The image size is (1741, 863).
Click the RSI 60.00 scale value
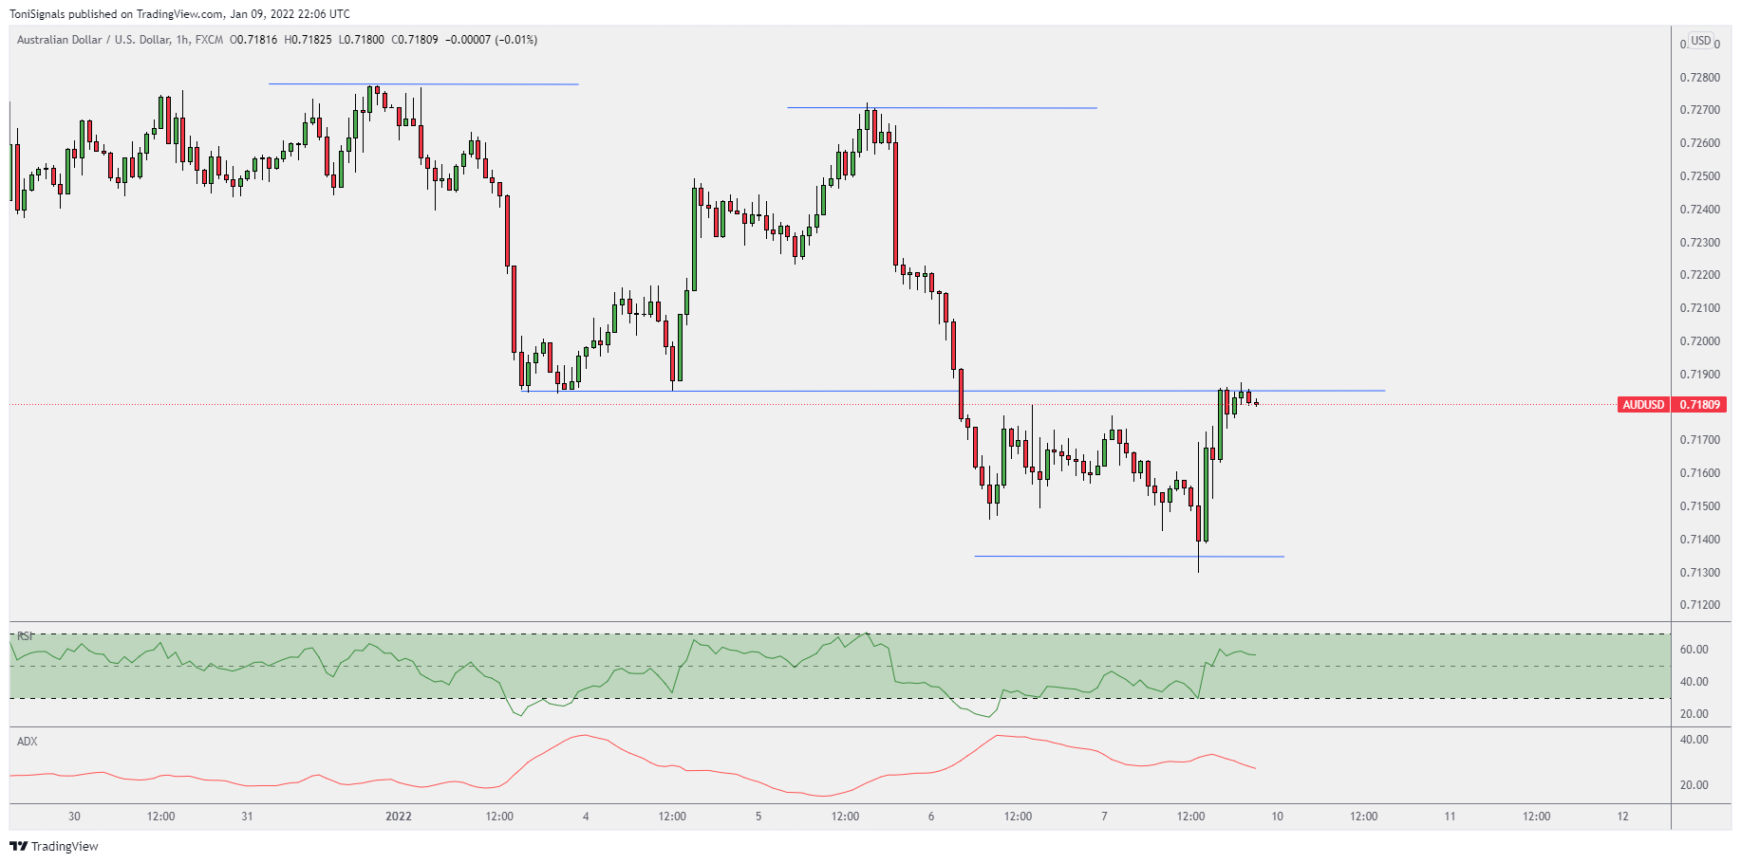[1694, 650]
